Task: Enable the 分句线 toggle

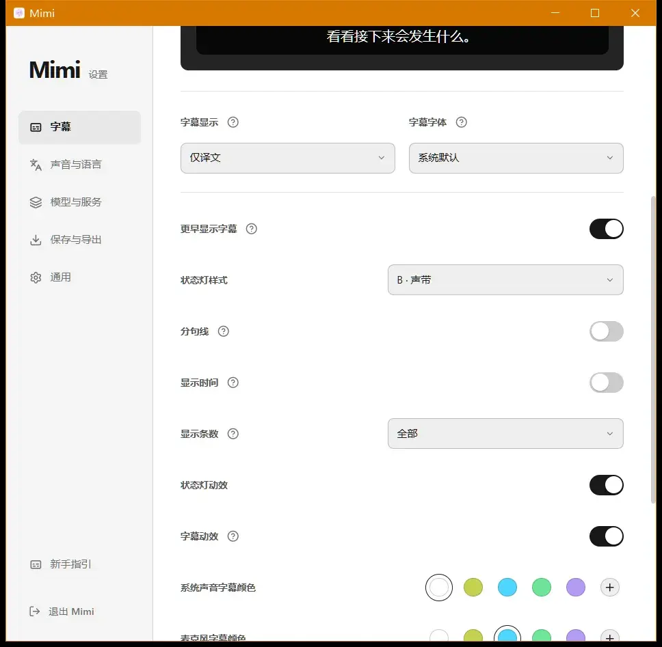Action: (x=607, y=331)
